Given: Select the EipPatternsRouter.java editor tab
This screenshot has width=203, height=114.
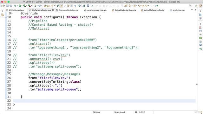Looking at the screenshot, I should 41,10.
